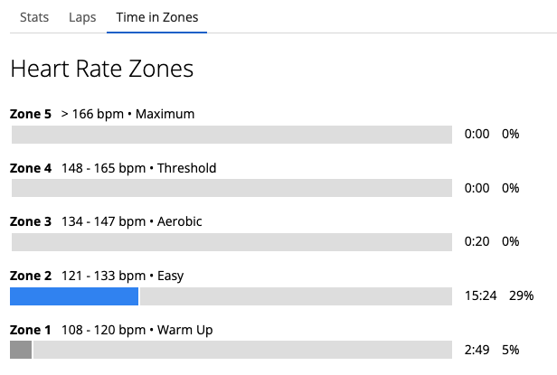Viewport: 557px width, 375px height.
Task: Click the Zone 4 Threshold progress bar
Action: pyautogui.click(x=231, y=188)
